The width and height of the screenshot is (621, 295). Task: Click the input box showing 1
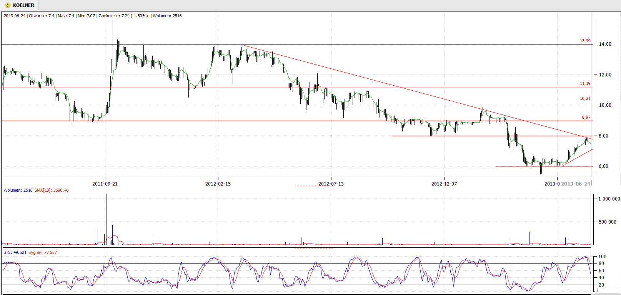coord(607,290)
